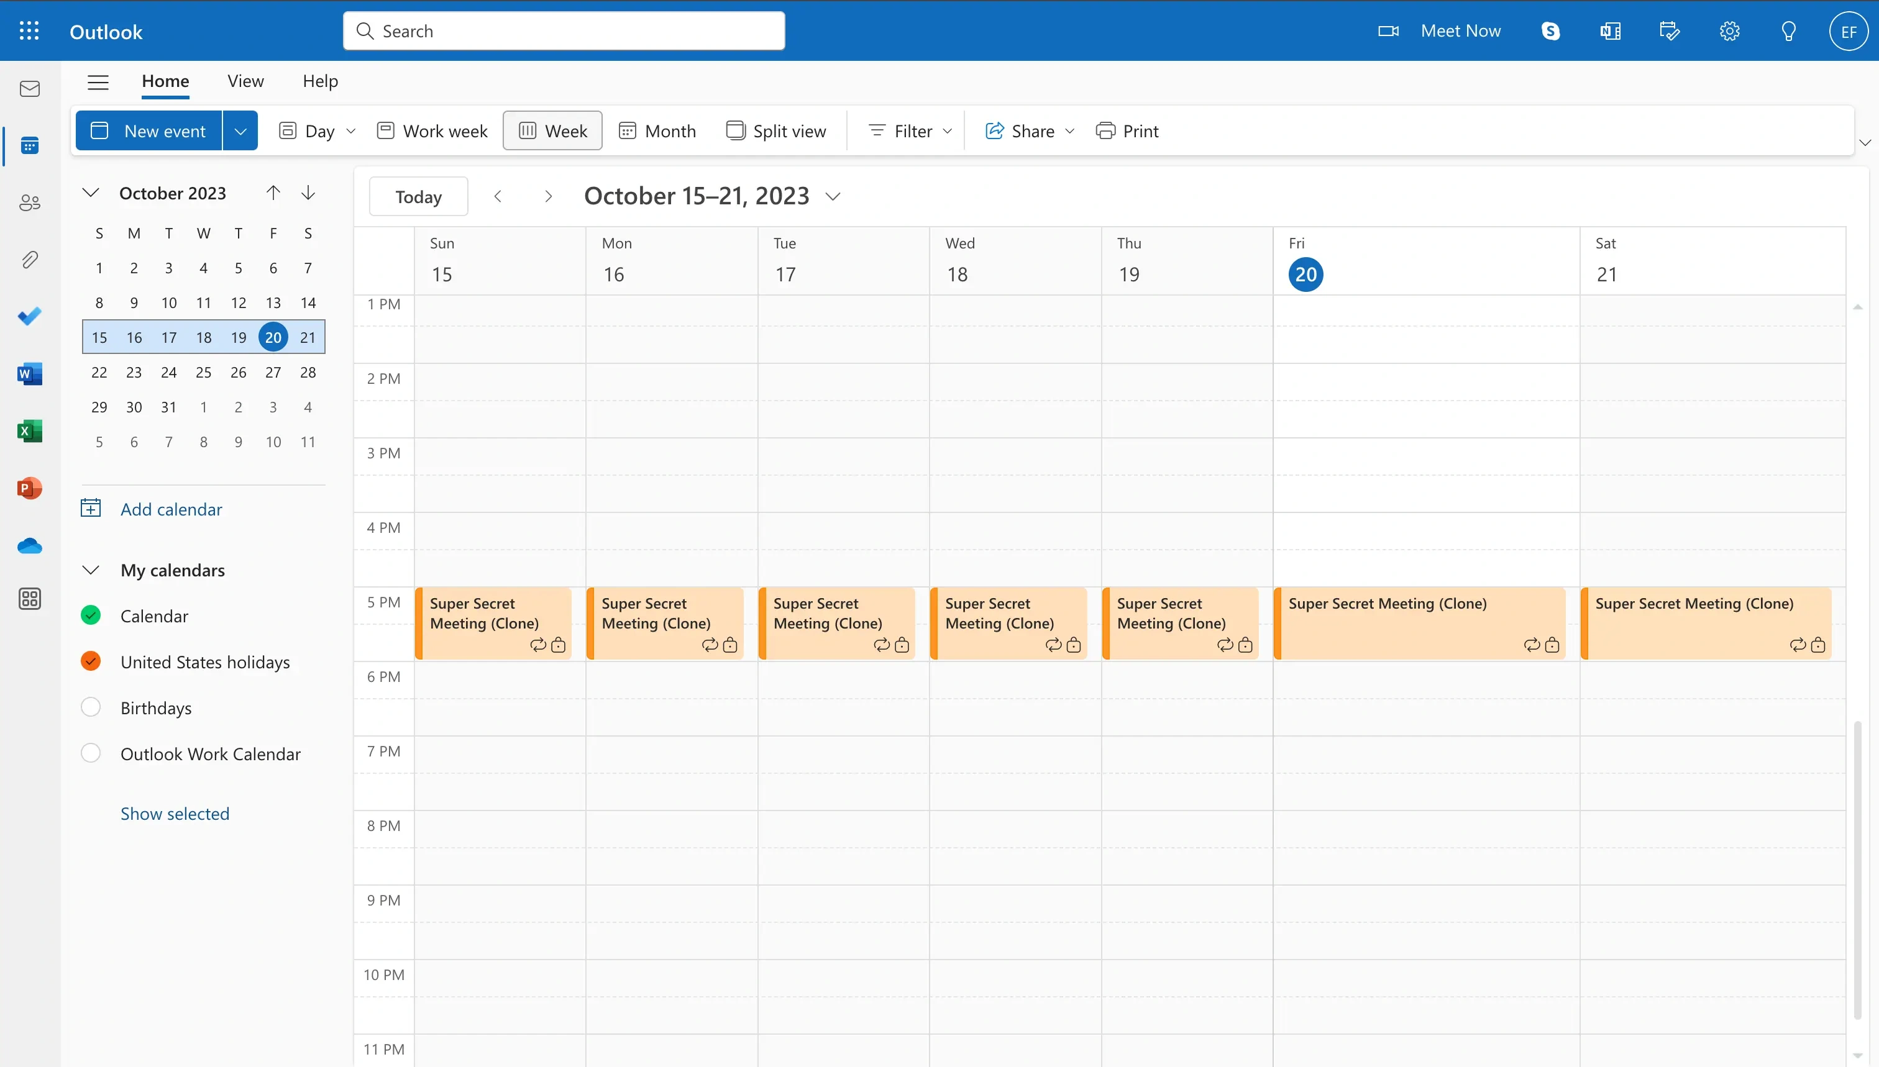The width and height of the screenshot is (1879, 1067).
Task: Click October 28 on mini calendar
Action: (x=307, y=371)
